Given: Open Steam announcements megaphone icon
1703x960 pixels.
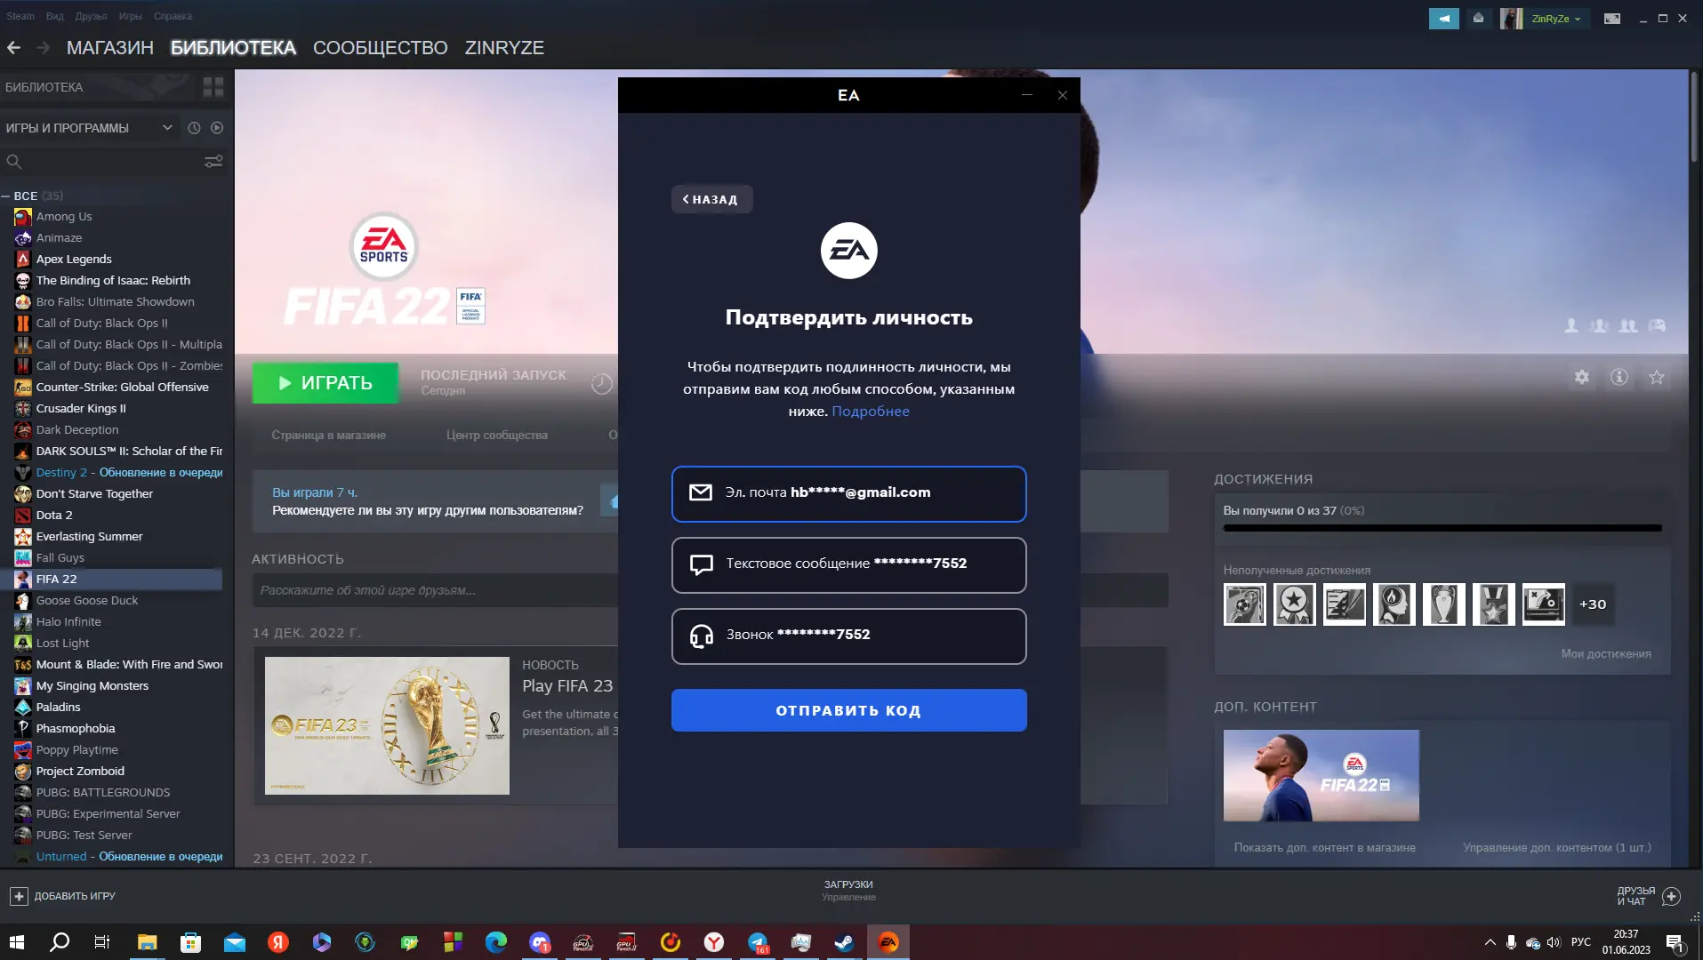Looking at the screenshot, I should [x=1443, y=18].
